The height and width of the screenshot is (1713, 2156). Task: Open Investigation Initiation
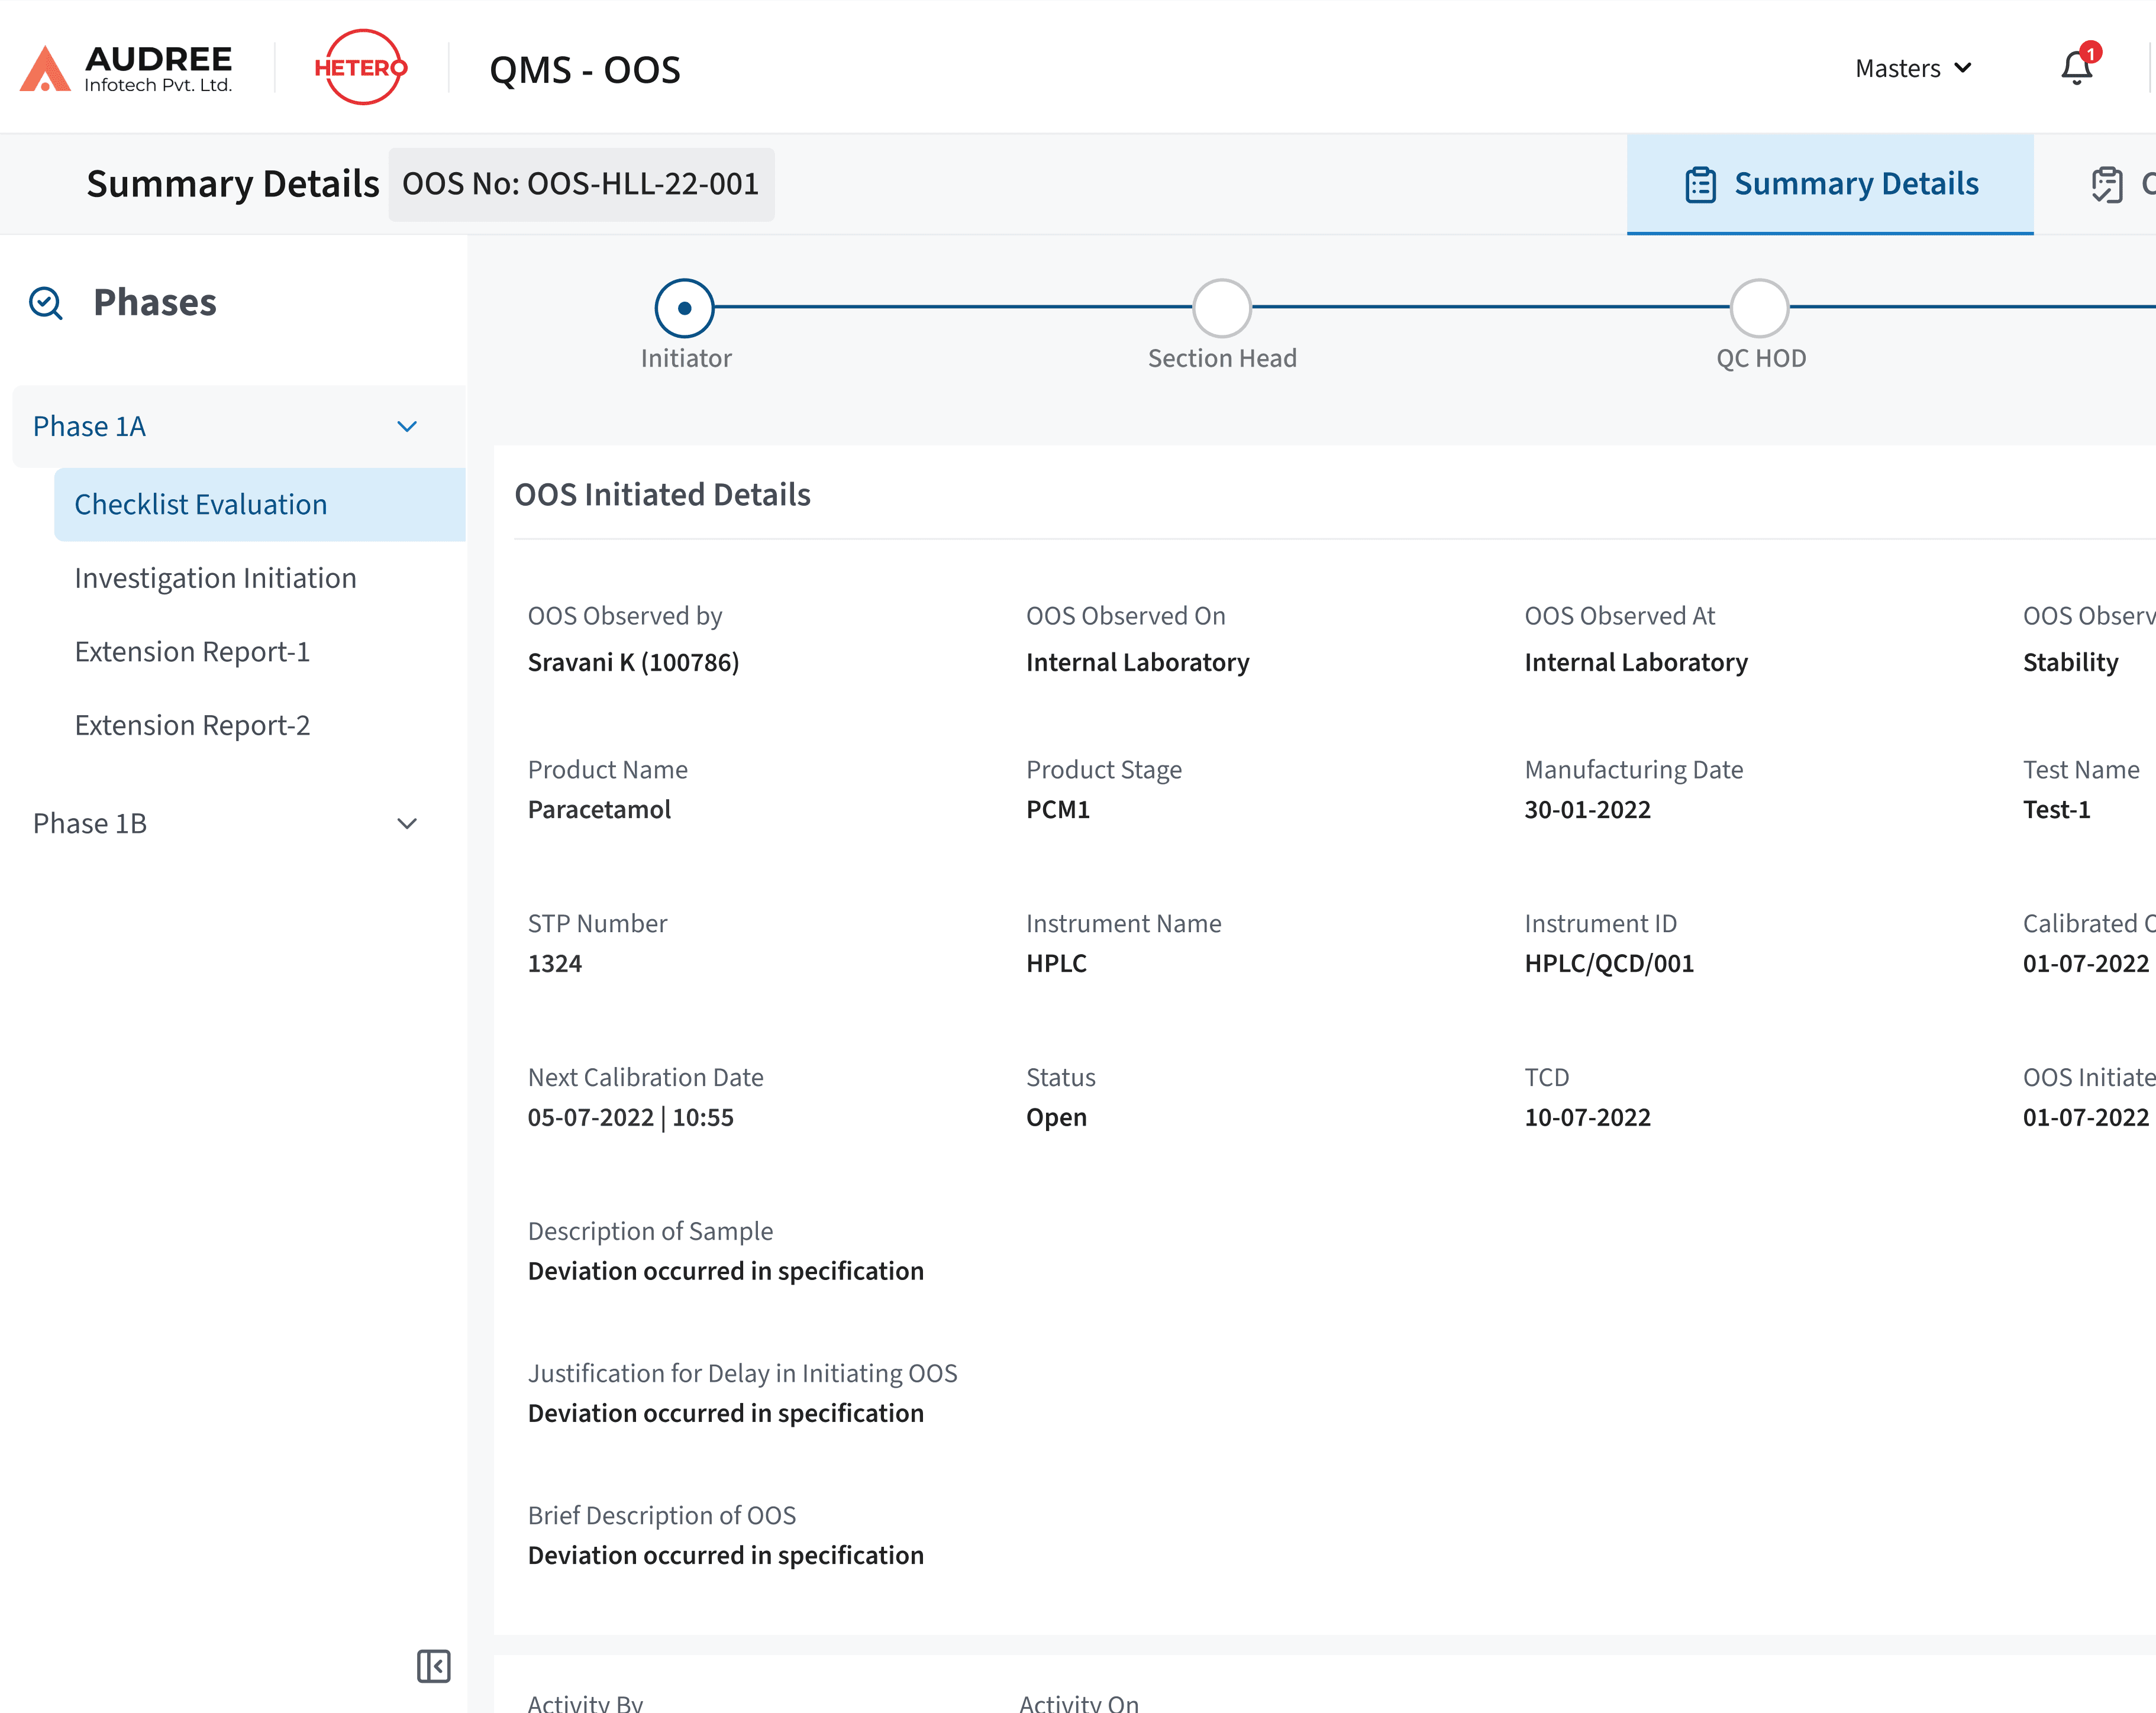[x=215, y=578]
